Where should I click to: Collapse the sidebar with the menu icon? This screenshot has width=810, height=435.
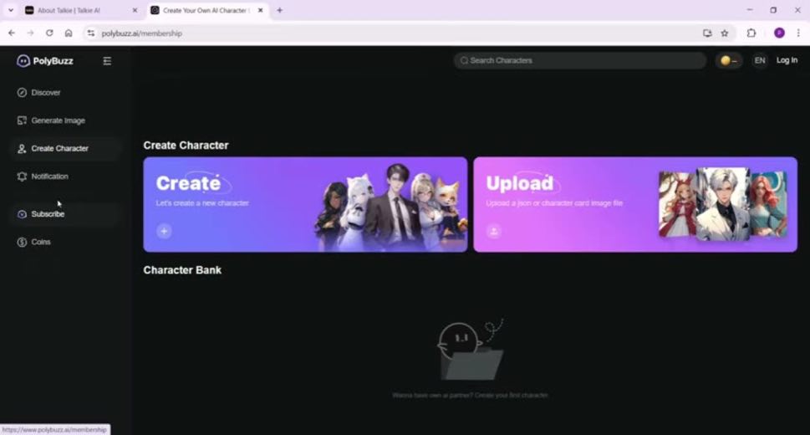coord(107,61)
